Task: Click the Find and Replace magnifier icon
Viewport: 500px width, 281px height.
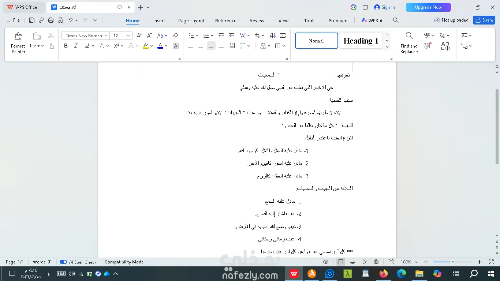Action: (409, 36)
